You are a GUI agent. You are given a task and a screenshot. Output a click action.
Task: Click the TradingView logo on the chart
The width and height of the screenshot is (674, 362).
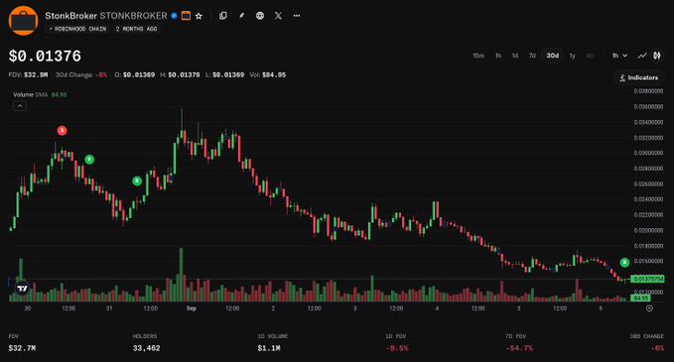[x=23, y=289]
